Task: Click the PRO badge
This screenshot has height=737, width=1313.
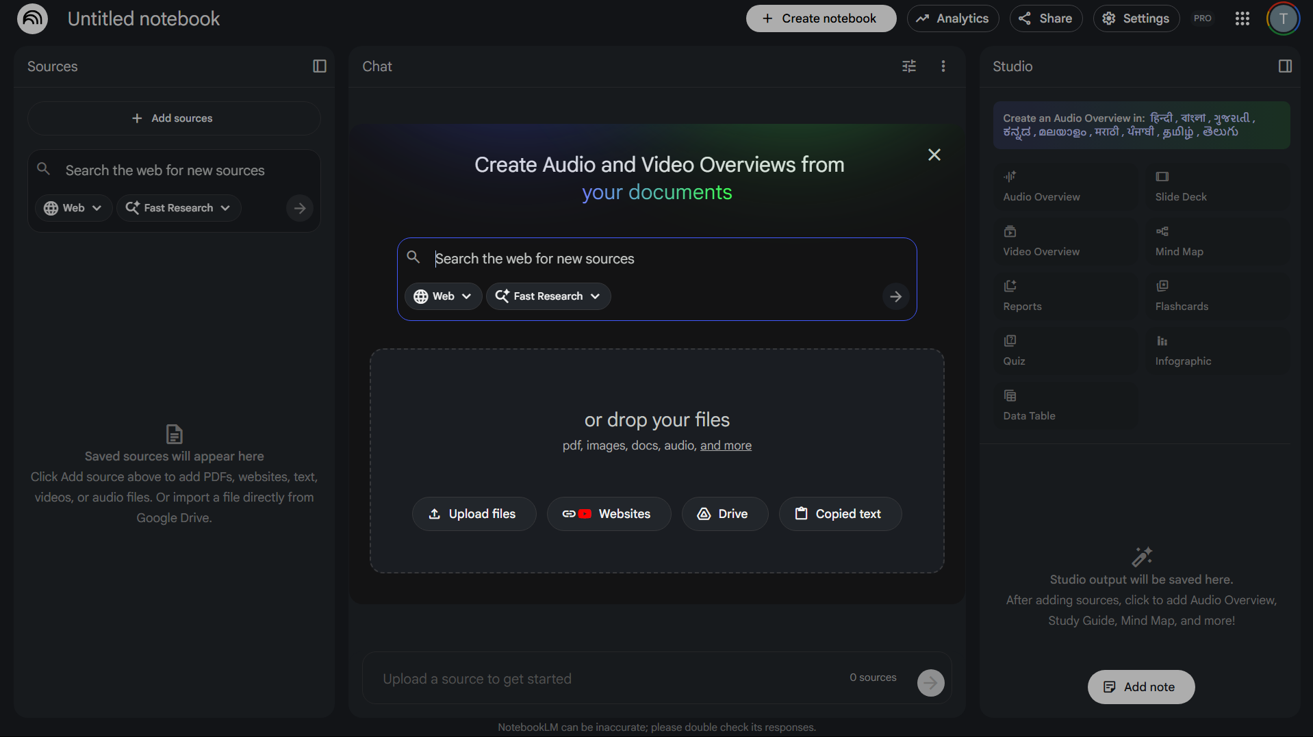Action: pos(1203,18)
